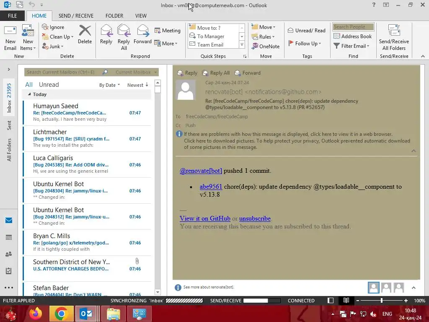Screen dimensions: 429x322
Task: Expand the folder pane
Action: click(9, 69)
